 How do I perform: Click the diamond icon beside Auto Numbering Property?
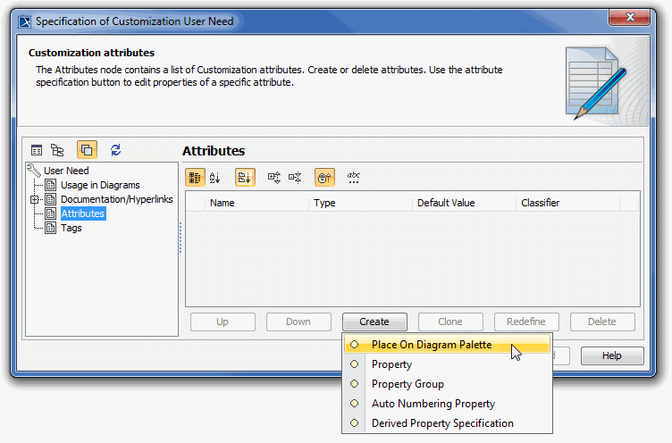[355, 404]
